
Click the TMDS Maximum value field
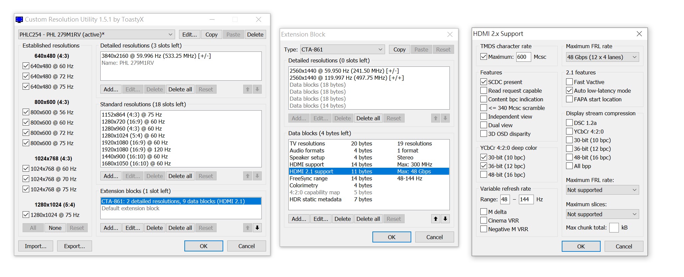[x=523, y=57]
